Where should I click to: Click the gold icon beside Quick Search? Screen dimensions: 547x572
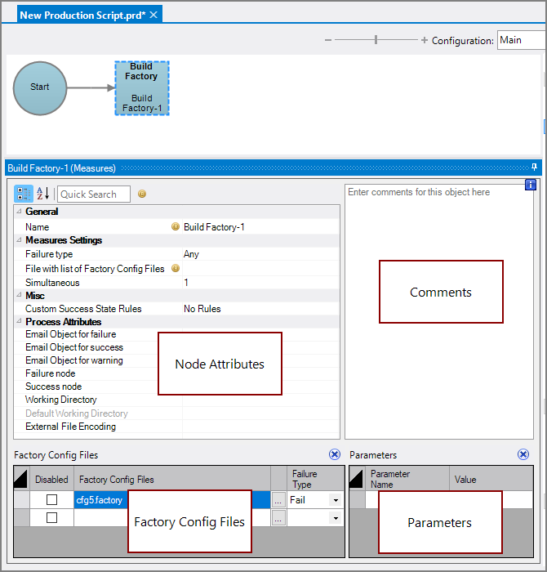[x=142, y=194]
